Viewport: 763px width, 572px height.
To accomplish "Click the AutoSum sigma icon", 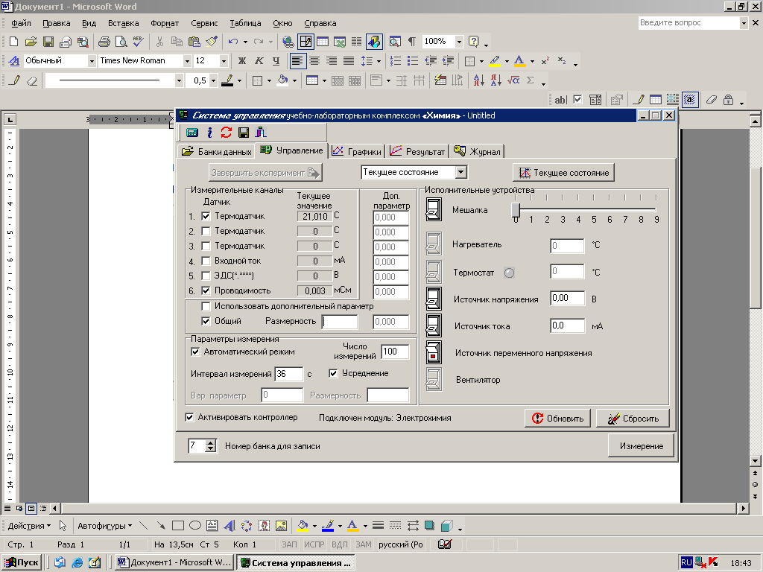I will [531, 80].
